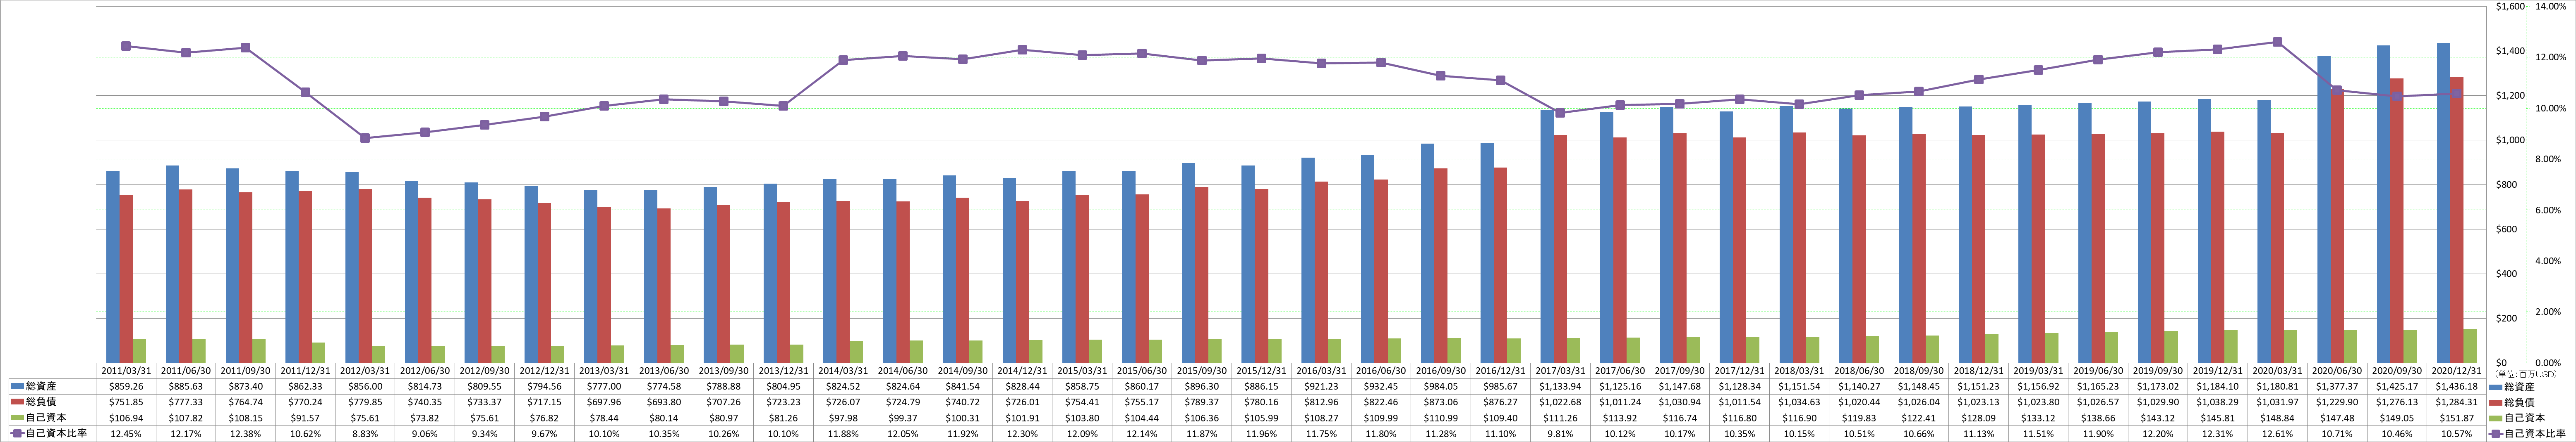The height and width of the screenshot is (442, 2576).
Task: Select total assets cell $1,133.94
Action: coord(1560,386)
